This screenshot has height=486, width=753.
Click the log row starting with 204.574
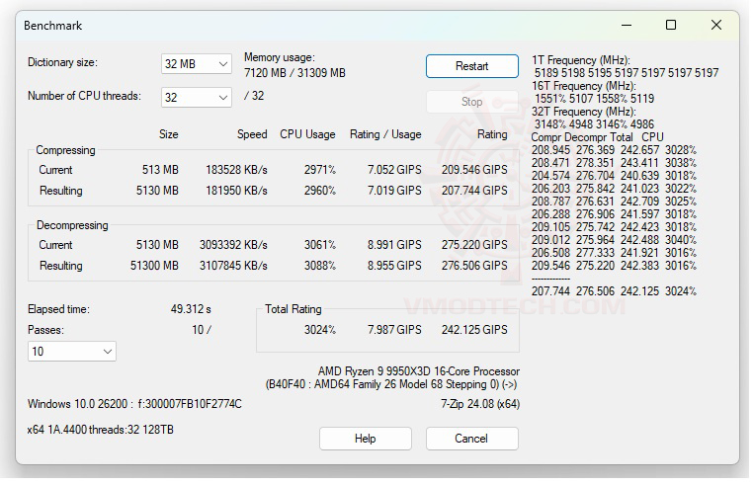(614, 176)
